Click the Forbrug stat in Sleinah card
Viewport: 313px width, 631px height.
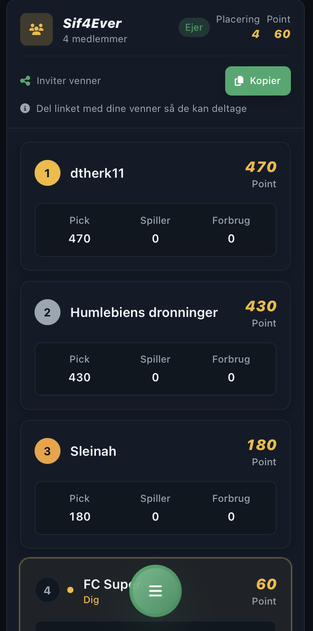pyautogui.click(x=231, y=508)
